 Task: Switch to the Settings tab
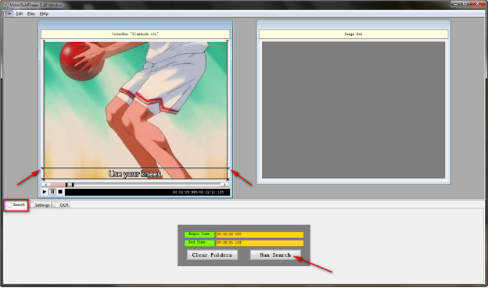click(40, 205)
